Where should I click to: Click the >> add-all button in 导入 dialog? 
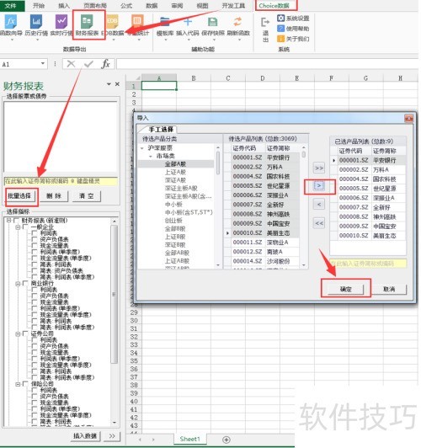(x=319, y=168)
